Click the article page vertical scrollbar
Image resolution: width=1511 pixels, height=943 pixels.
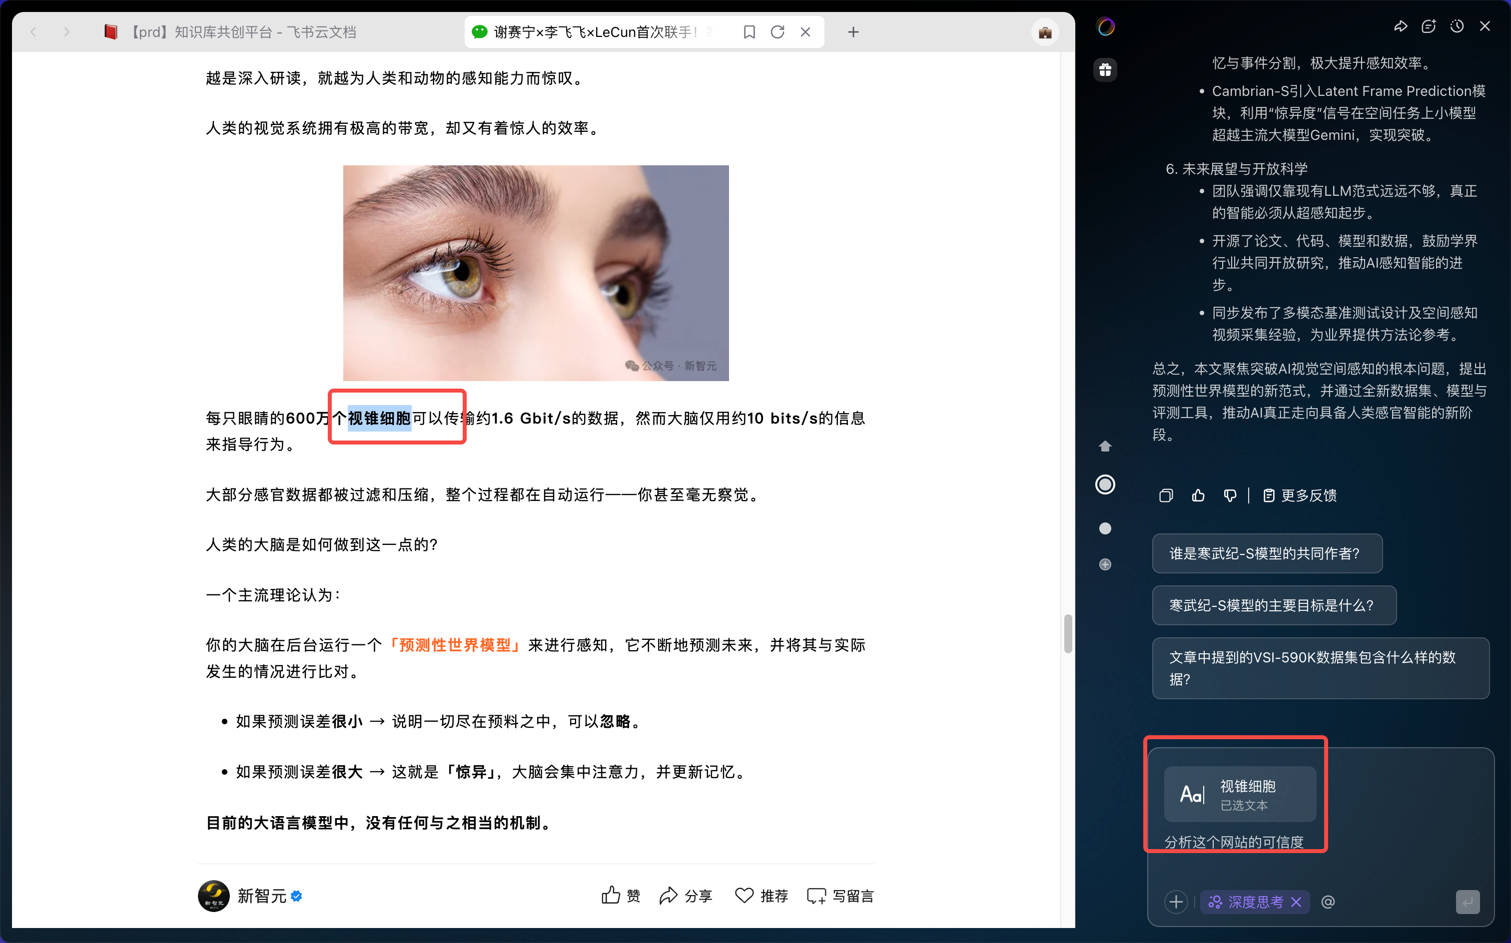click(x=1067, y=634)
